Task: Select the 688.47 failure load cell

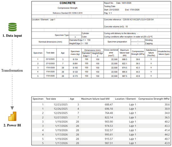Action: pyautogui.click(x=109, y=105)
